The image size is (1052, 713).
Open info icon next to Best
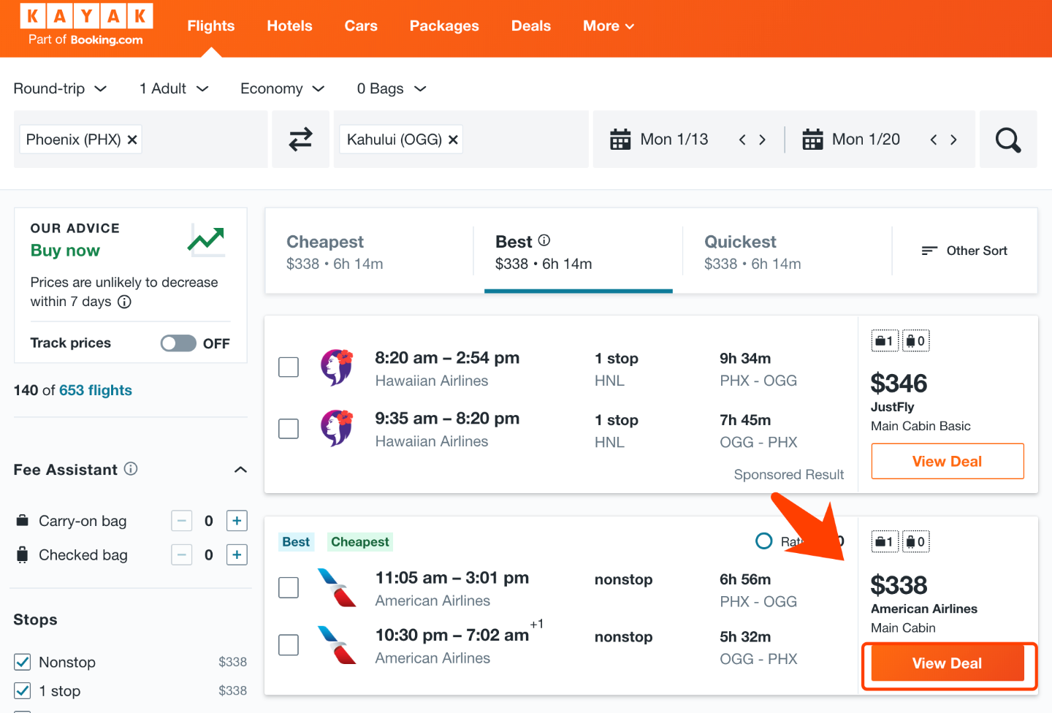[544, 240]
